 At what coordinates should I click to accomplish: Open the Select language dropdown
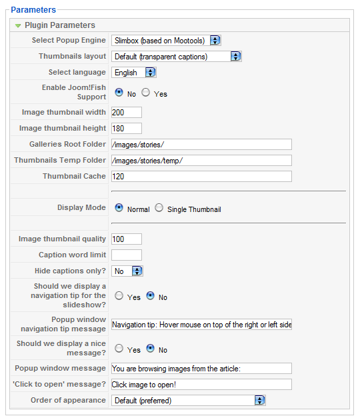(134, 73)
